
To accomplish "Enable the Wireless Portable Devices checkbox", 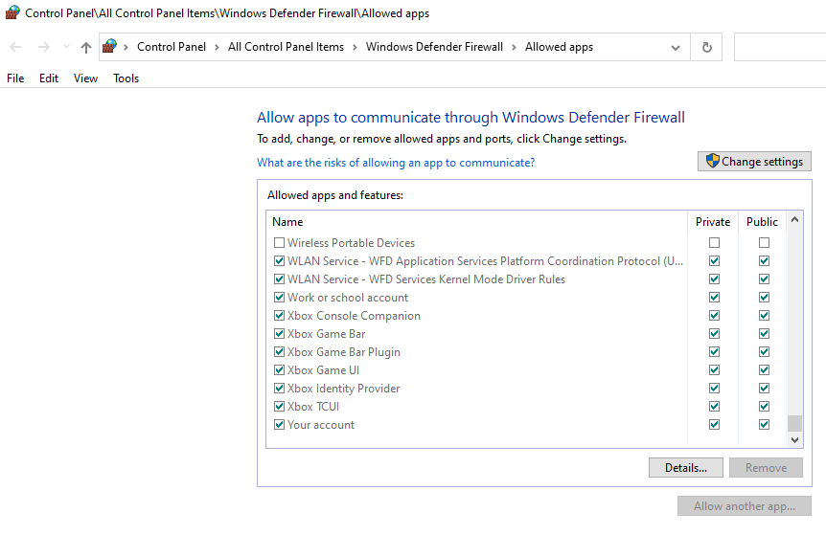I will (x=280, y=243).
